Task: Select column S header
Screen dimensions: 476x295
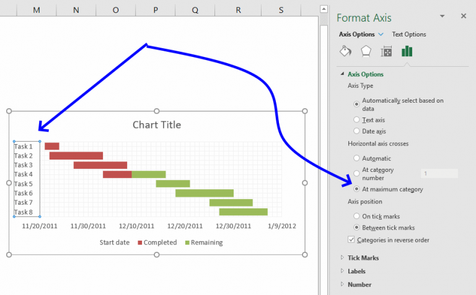Action: pyautogui.click(x=281, y=10)
